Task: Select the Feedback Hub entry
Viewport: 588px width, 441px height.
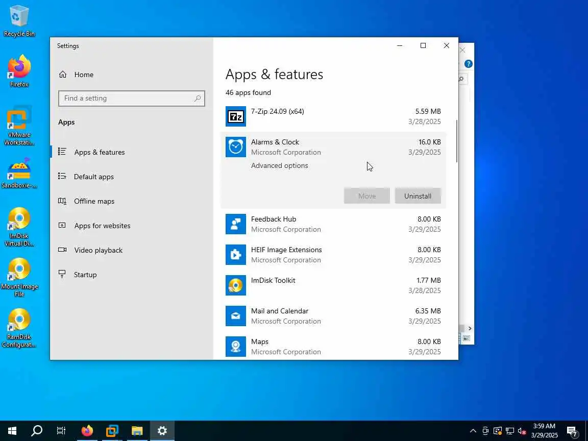Action: 333,224
